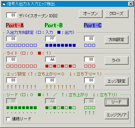This screenshot has width=135, height=128.
Task: Clear edges with エッジクリア button
Action: (117, 115)
